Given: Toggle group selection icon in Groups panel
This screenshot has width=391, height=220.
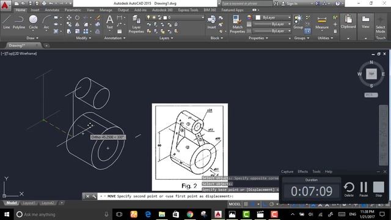Looking at the screenshot, I should [x=307, y=31].
